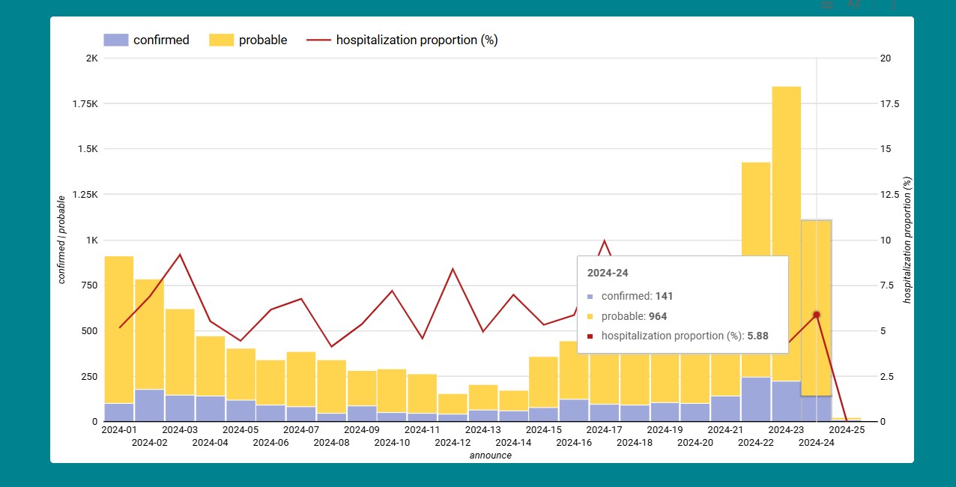Select the tallest yellow bar for week 2024-23
Viewport: 956px width, 487px height.
pyautogui.click(x=786, y=225)
